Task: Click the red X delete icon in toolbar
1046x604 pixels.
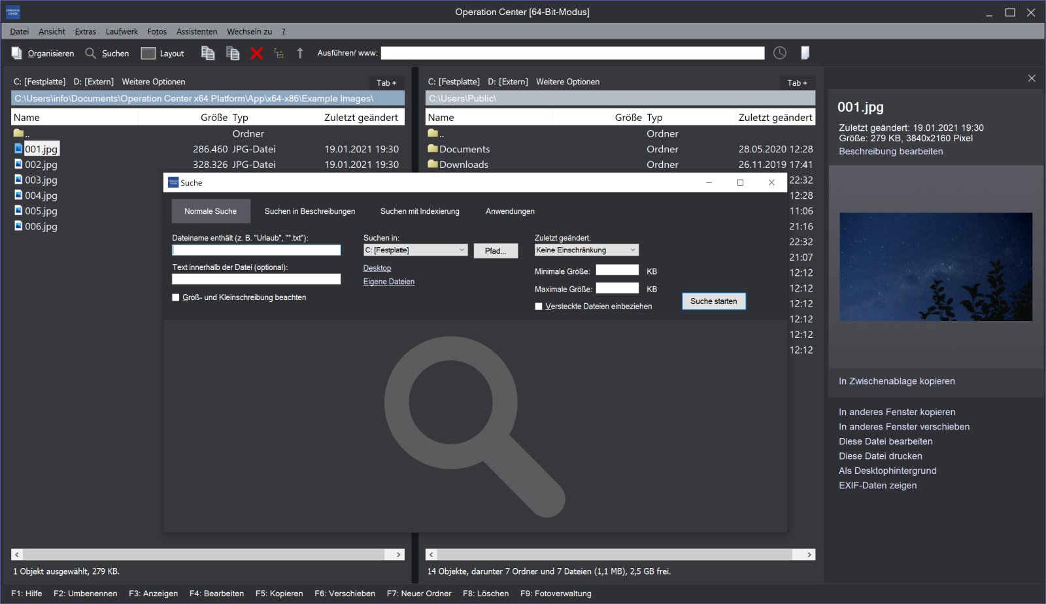Action: pyautogui.click(x=256, y=54)
